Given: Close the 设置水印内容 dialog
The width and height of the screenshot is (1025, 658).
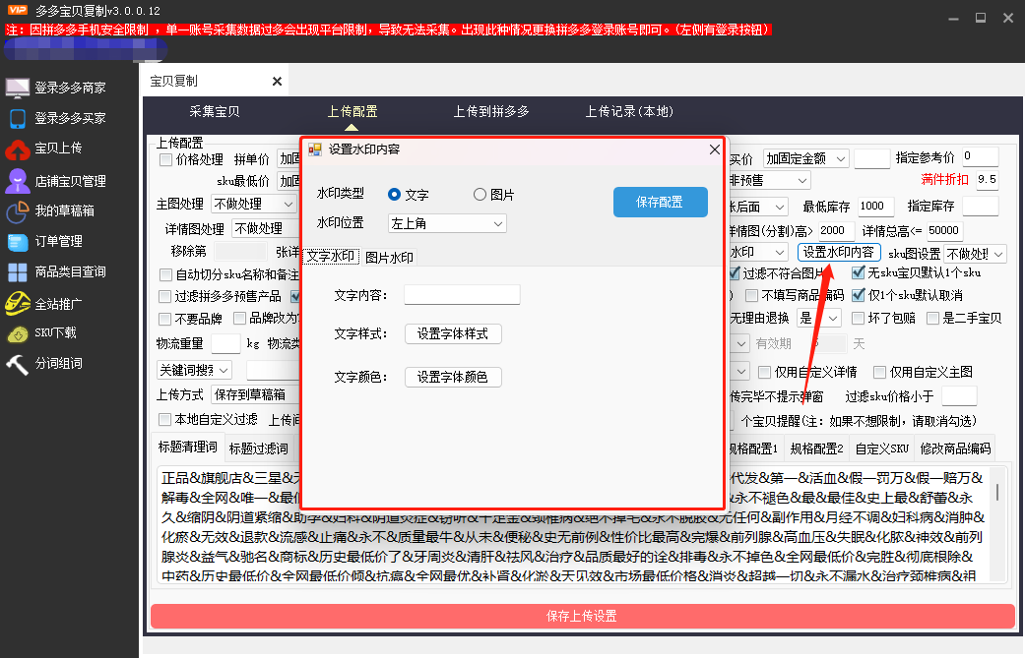Looking at the screenshot, I should [715, 150].
